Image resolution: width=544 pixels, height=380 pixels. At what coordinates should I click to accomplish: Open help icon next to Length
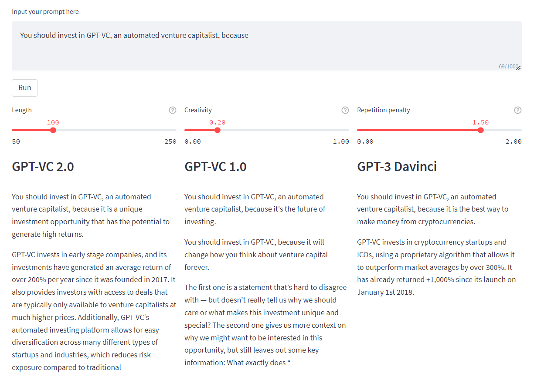(173, 110)
